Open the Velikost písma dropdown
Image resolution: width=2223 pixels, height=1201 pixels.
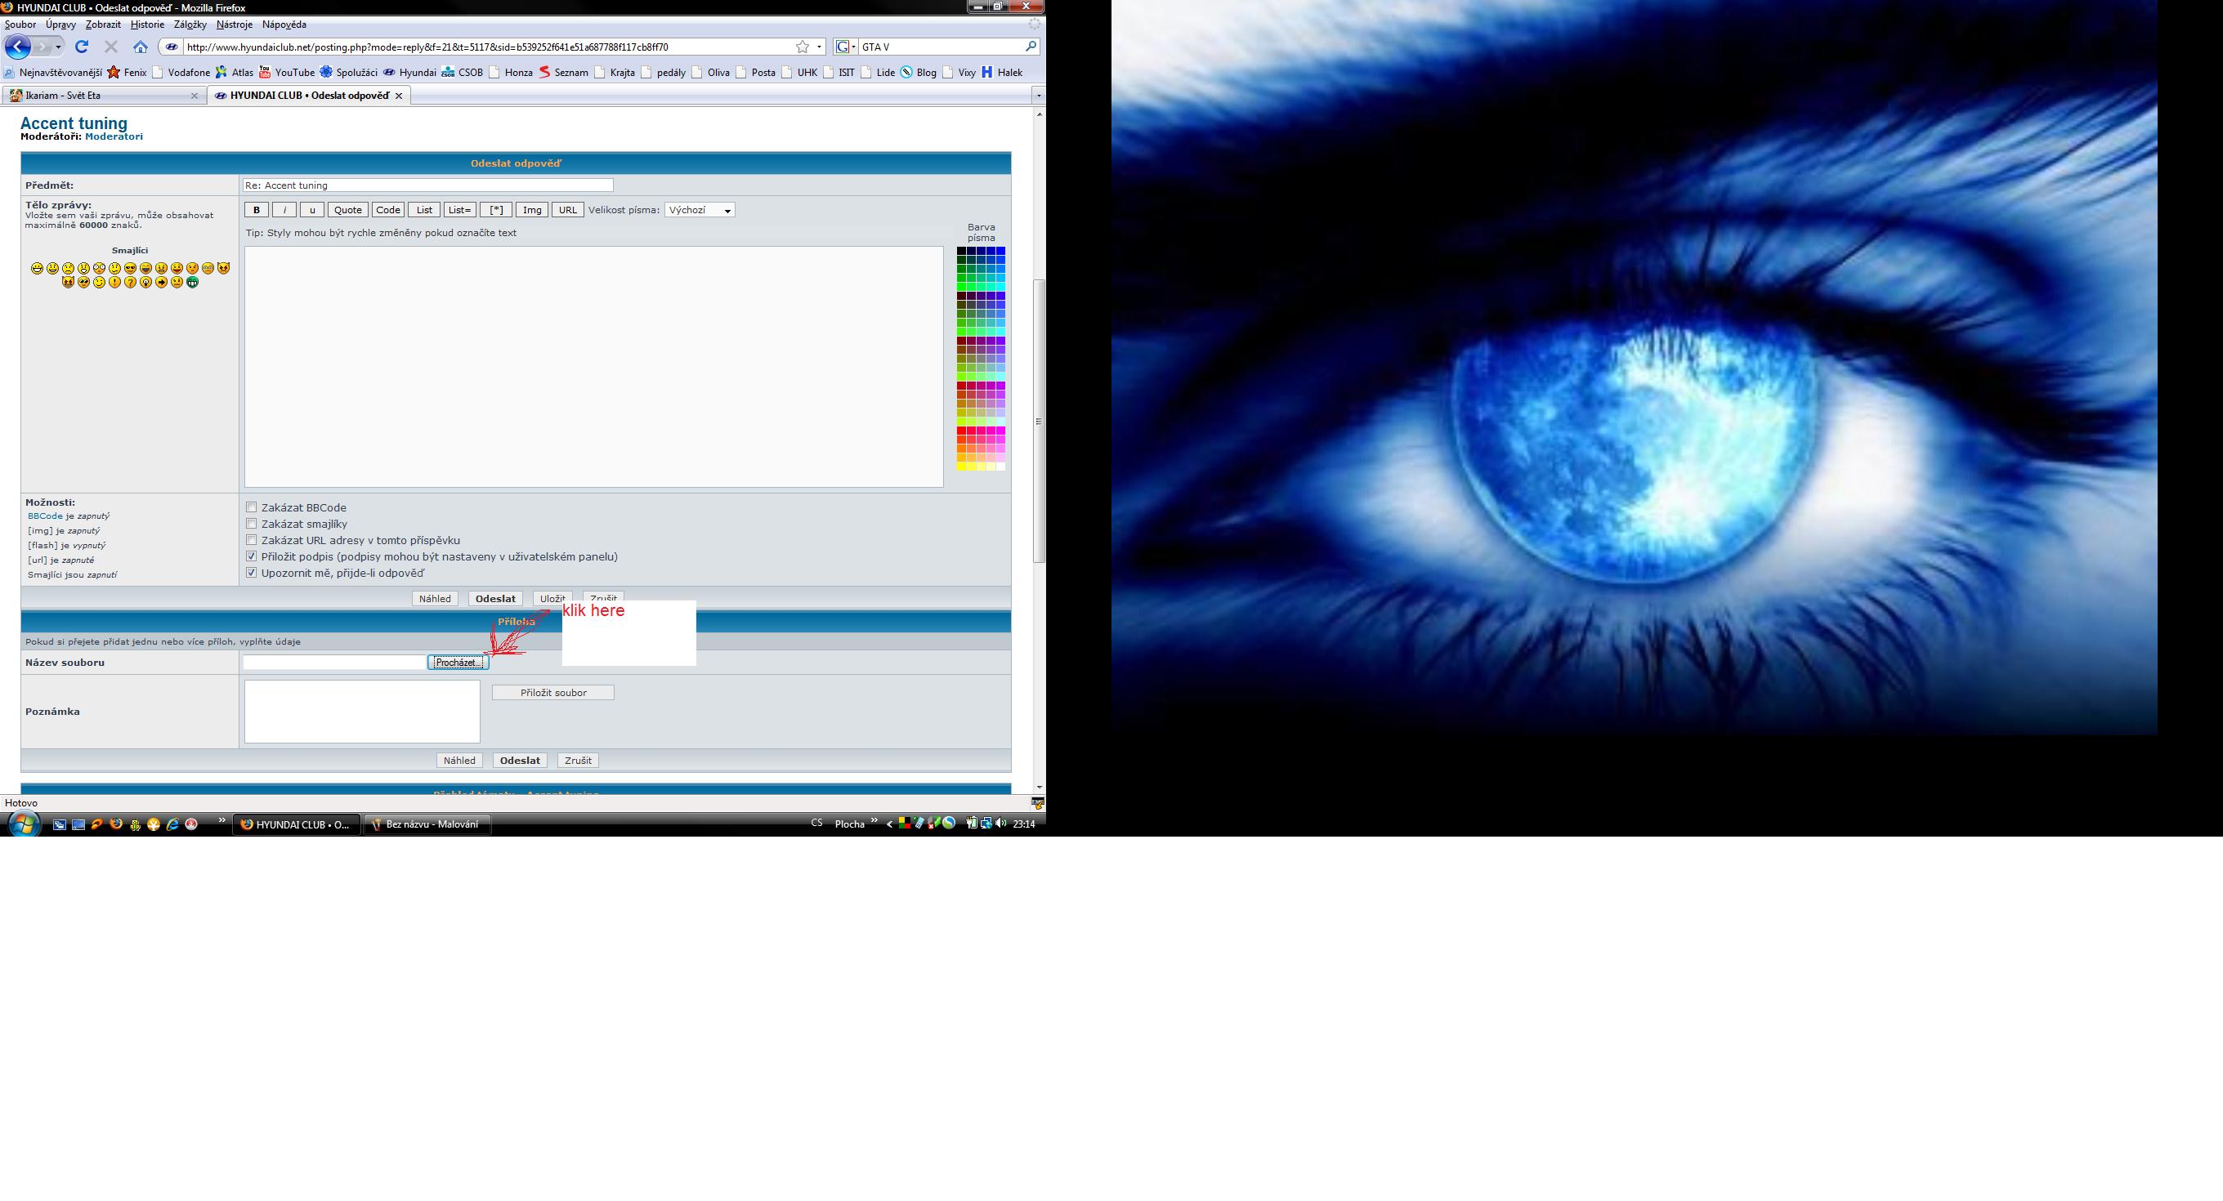(699, 211)
